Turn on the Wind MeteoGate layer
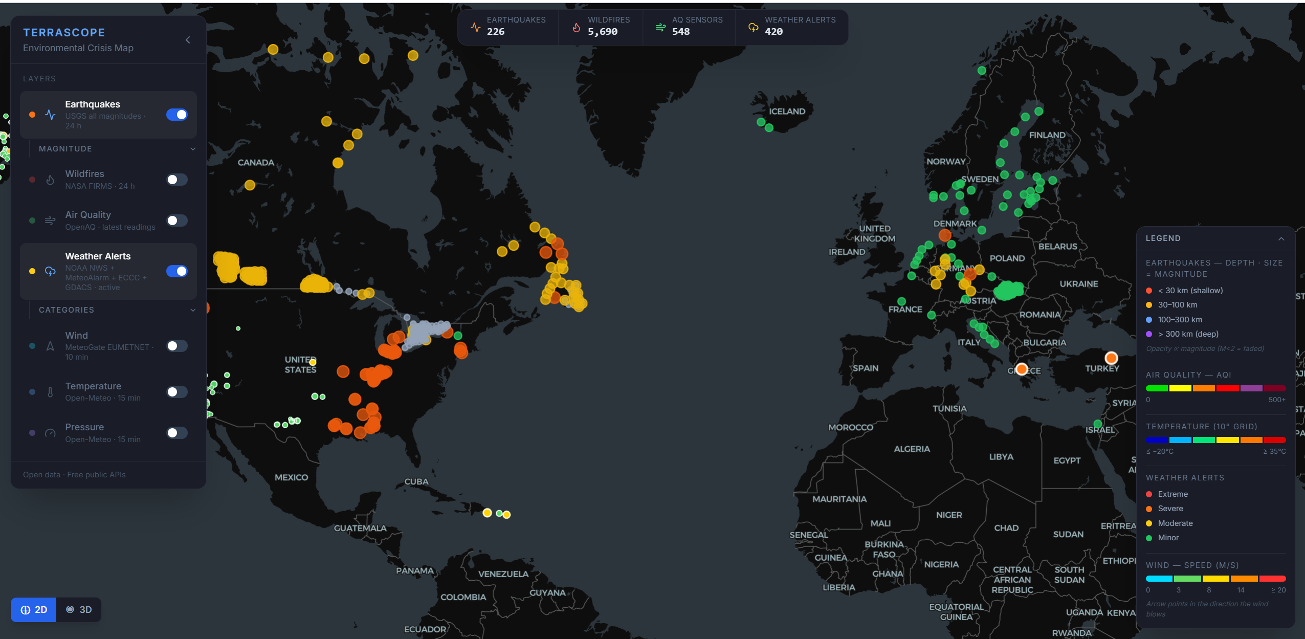The image size is (1305, 639). tap(176, 346)
